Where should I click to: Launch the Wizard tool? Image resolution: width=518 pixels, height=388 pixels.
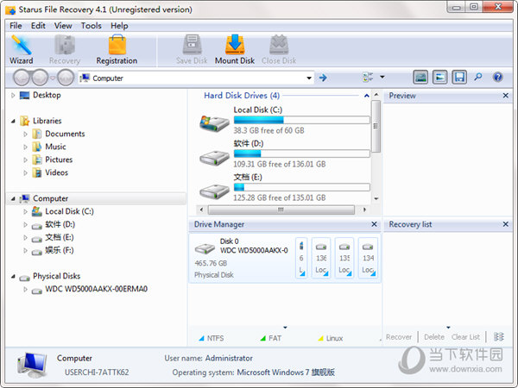[x=21, y=49]
